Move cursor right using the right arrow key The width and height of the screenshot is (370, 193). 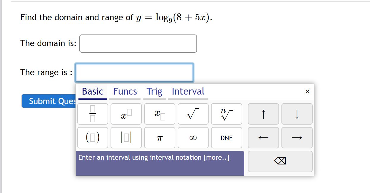pyautogui.click(x=297, y=137)
